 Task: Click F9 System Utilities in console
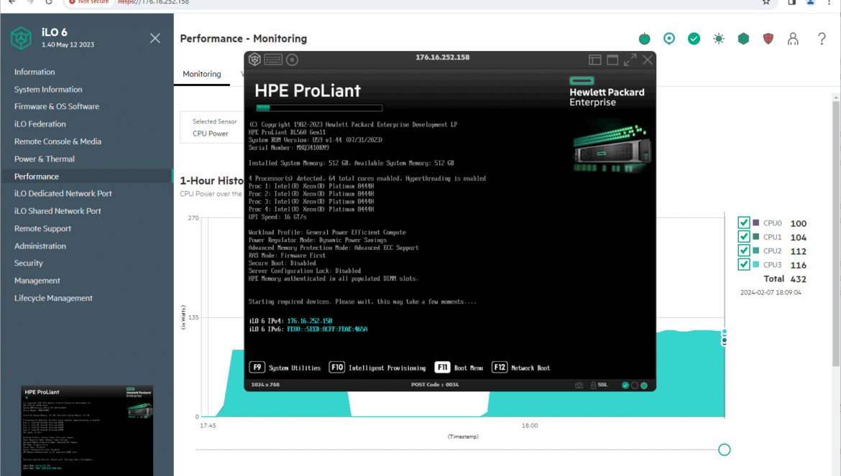285,368
